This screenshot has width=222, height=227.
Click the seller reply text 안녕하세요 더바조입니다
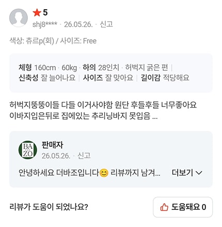pyautogui.click(x=59, y=173)
